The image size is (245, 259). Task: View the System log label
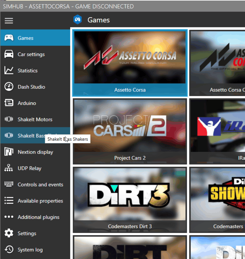click(x=30, y=250)
